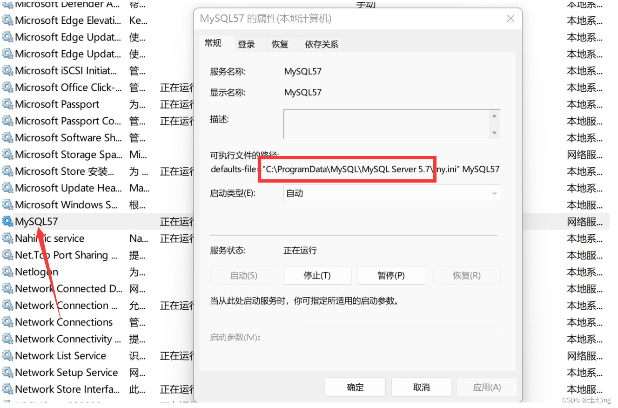618x408 pixels.
Task: Select Network List Service row name
Action: tap(60, 356)
